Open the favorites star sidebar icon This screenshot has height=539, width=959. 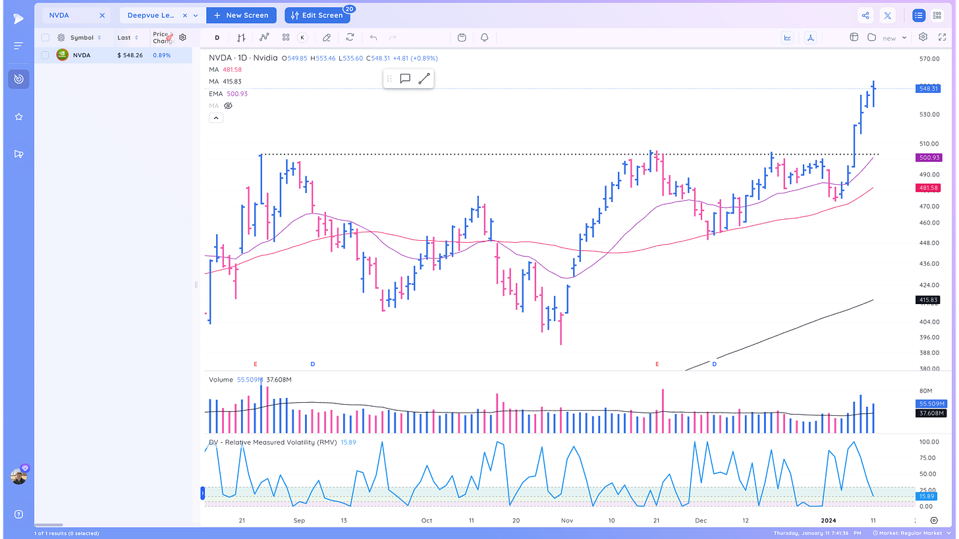click(18, 116)
